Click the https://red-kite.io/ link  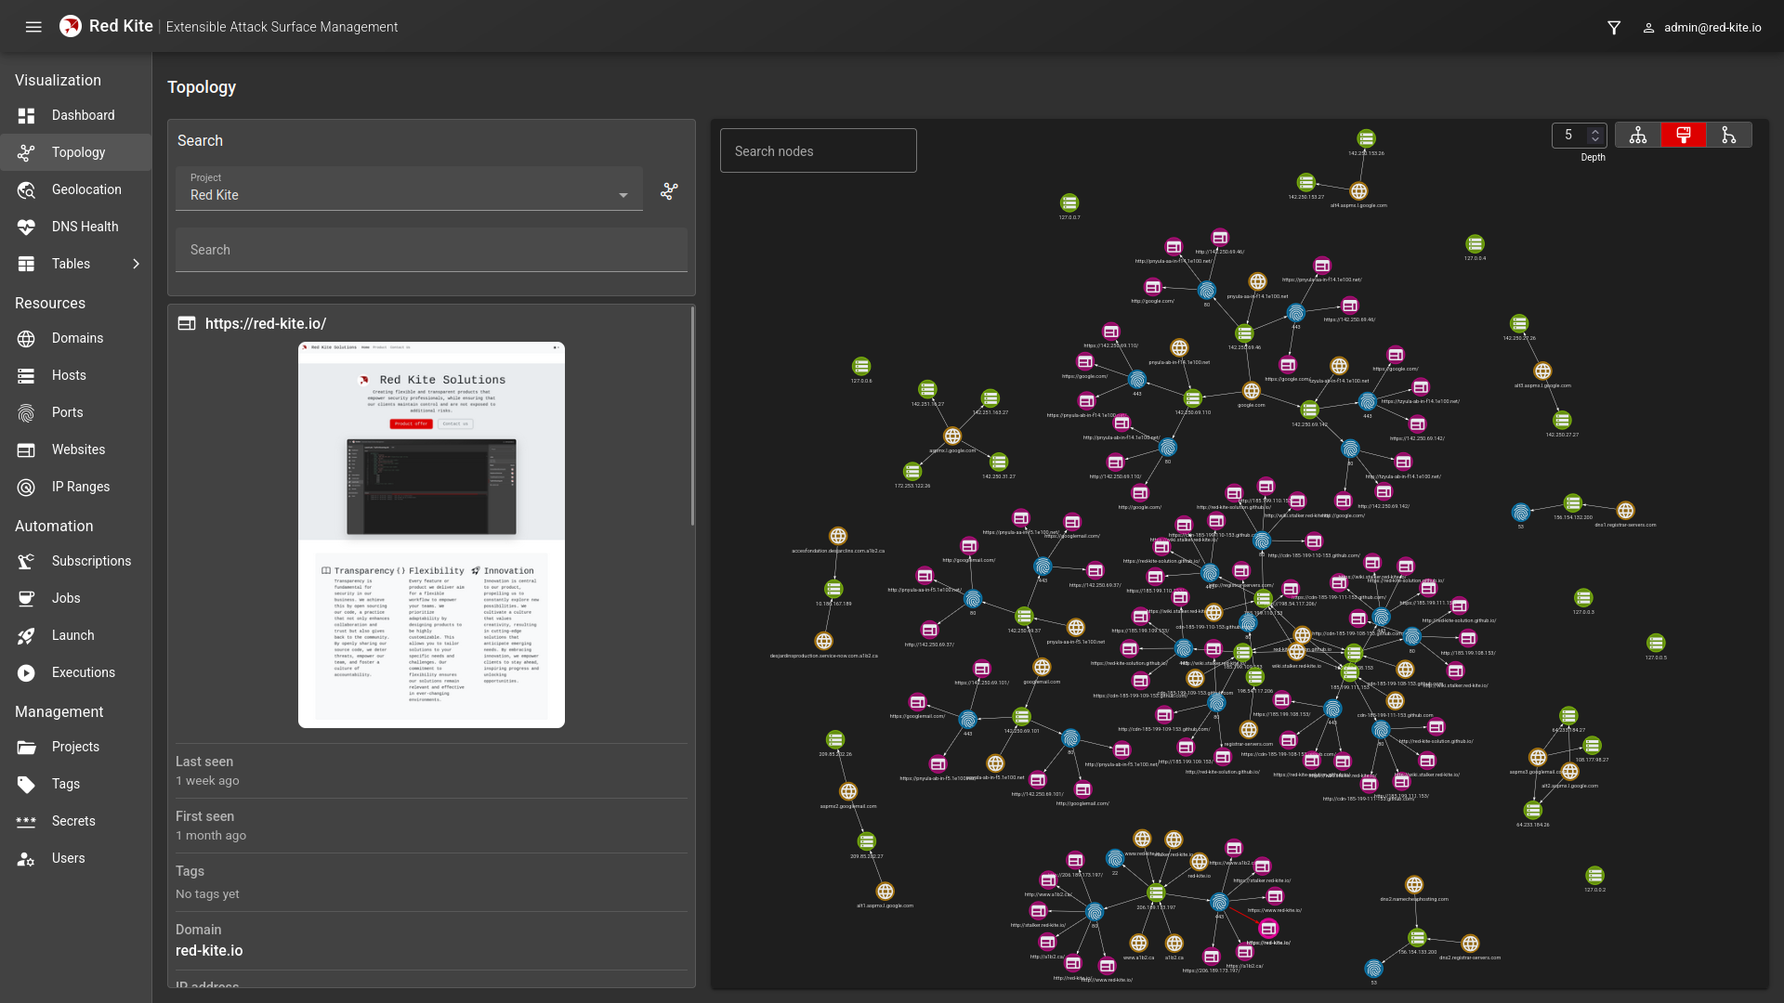click(266, 323)
